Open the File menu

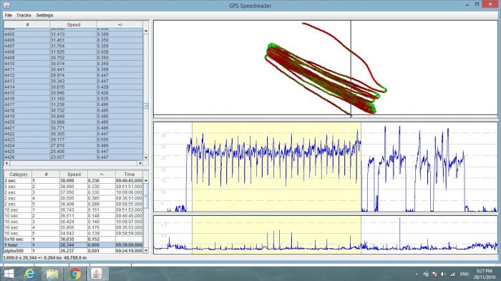9,15
